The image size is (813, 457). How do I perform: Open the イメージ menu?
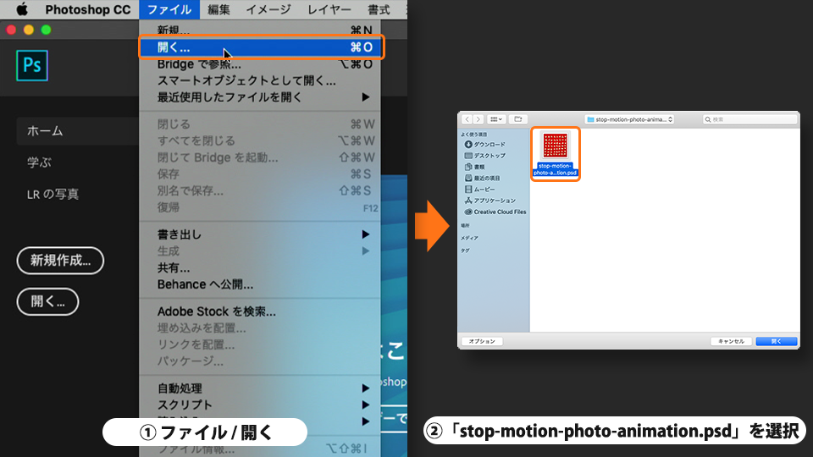point(268,9)
